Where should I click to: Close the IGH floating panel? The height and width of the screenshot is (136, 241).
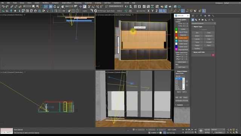coord(188,16)
